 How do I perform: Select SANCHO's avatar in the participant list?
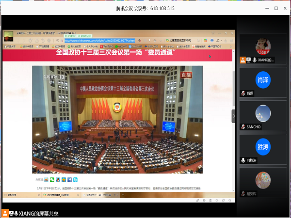pos(263,113)
